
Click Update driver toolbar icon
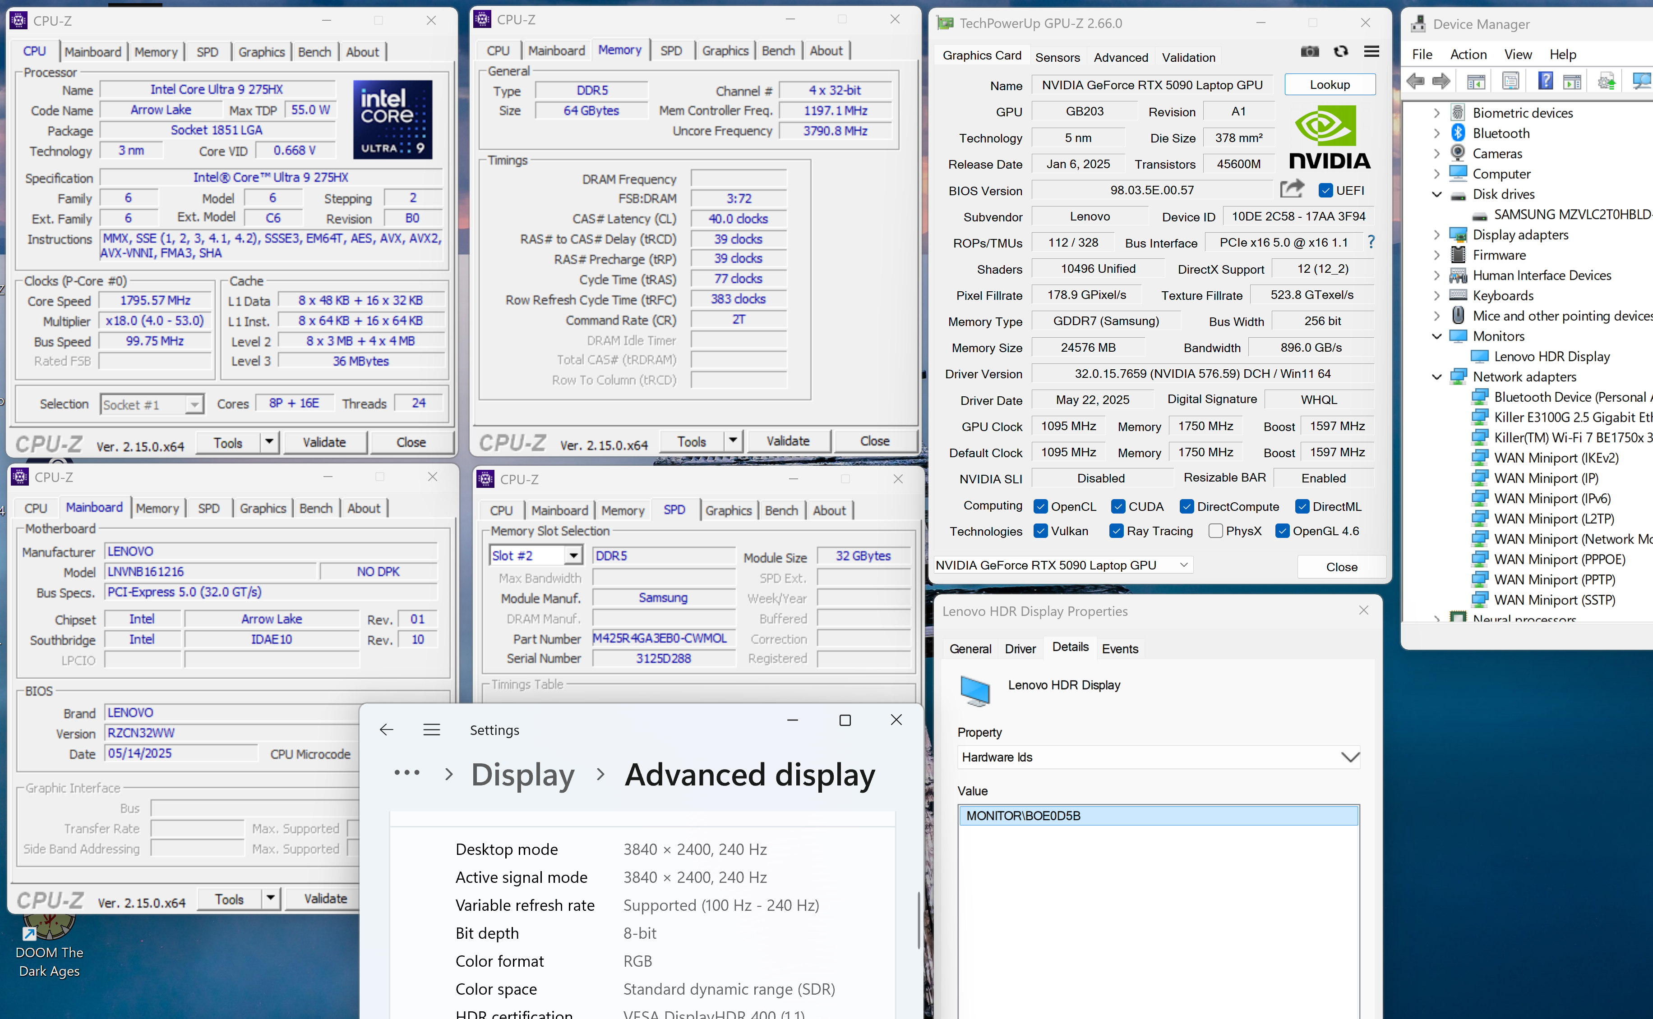pos(1607,82)
